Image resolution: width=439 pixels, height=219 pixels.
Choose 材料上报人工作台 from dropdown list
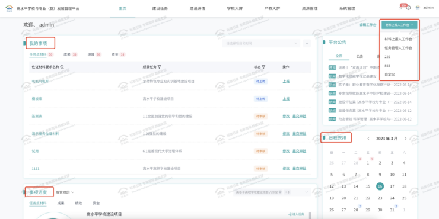pyautogui.click(x=398, y=39)
